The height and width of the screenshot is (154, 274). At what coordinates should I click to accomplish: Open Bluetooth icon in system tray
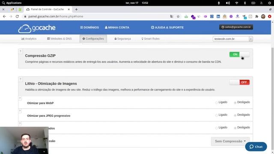point(245,3)
